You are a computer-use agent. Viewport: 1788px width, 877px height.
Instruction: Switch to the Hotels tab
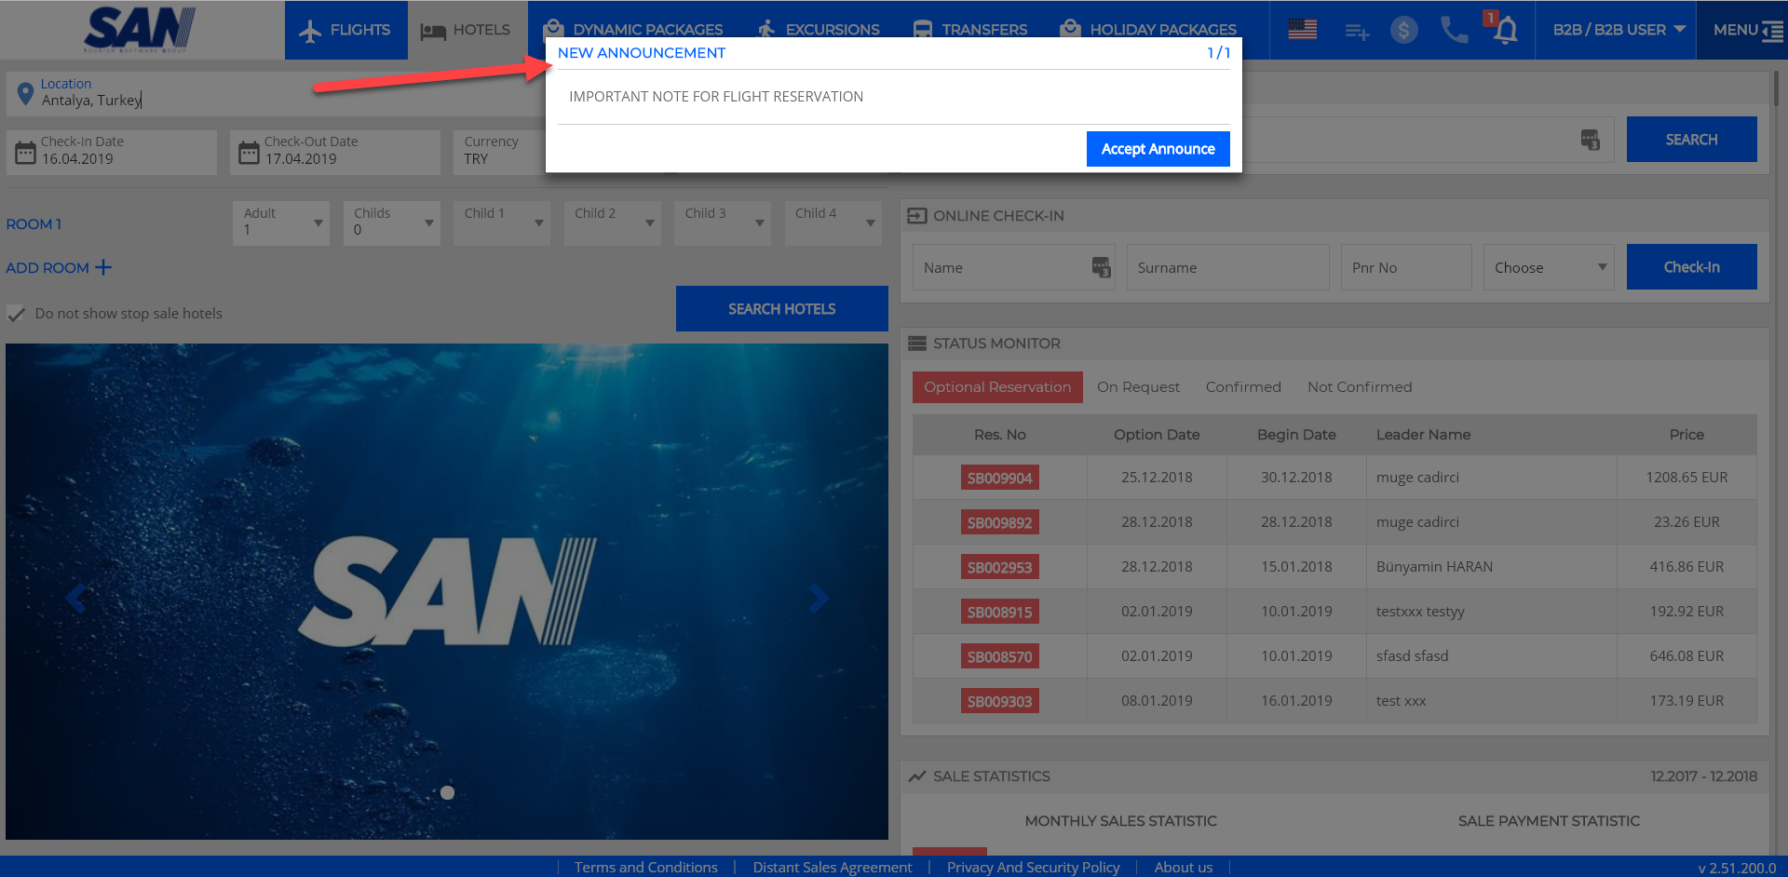pyautogui.click(x=467, y=30)
